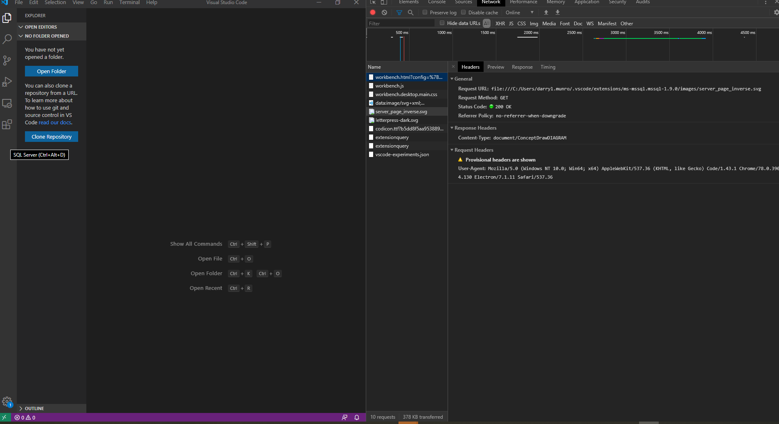Activate DevTools inspect element picker
This screenshot has height=424, width=779.
[373, 2]
